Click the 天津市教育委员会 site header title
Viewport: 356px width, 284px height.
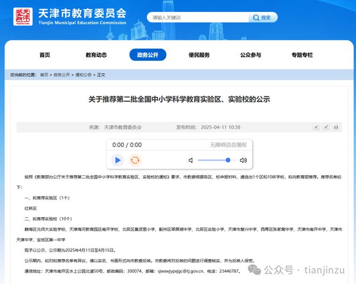[83, 13]
